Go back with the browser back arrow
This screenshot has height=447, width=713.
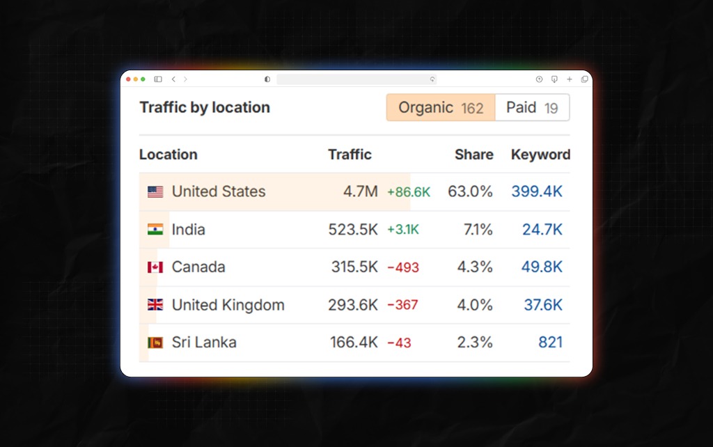pyautogui.click(x=173, y=79)
